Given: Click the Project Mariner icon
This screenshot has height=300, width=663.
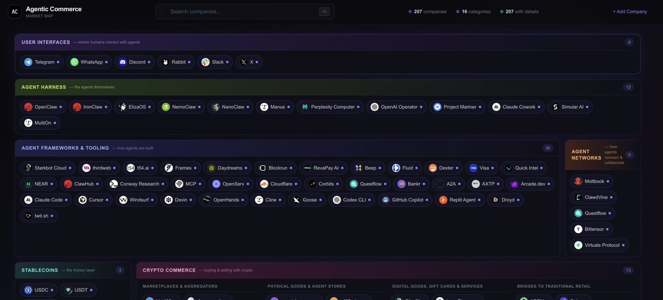Looking at the screenshot, I should (437, 107).
